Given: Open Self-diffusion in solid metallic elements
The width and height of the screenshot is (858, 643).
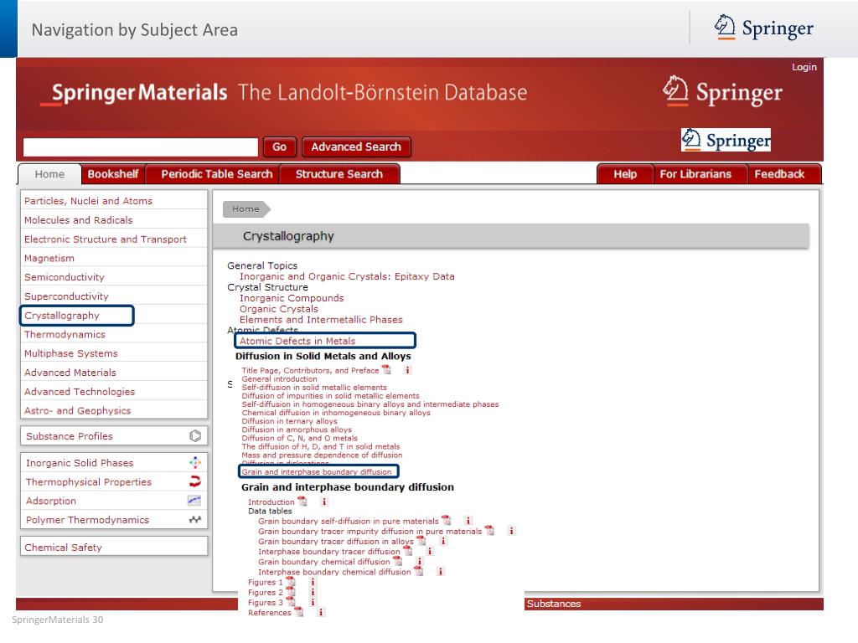Looking at the screenshot, I should click(x=314, y=387).
